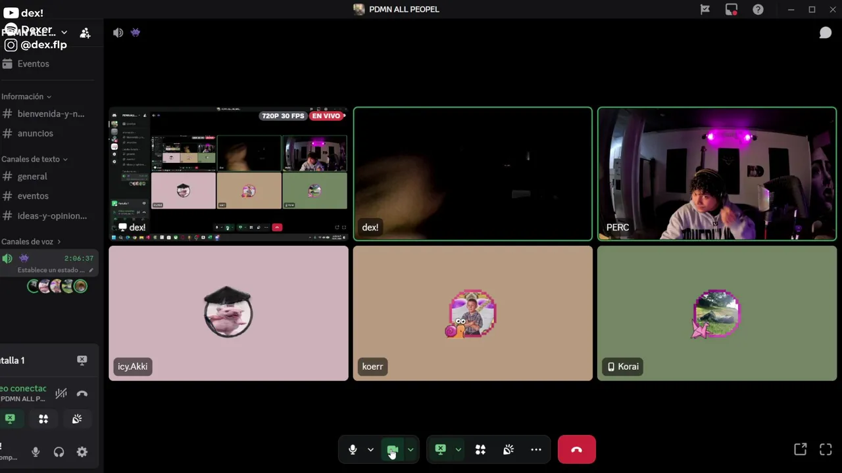Select the active voice channel in sidebar
Screen dimensions: 842x473
tap(49, 263)
